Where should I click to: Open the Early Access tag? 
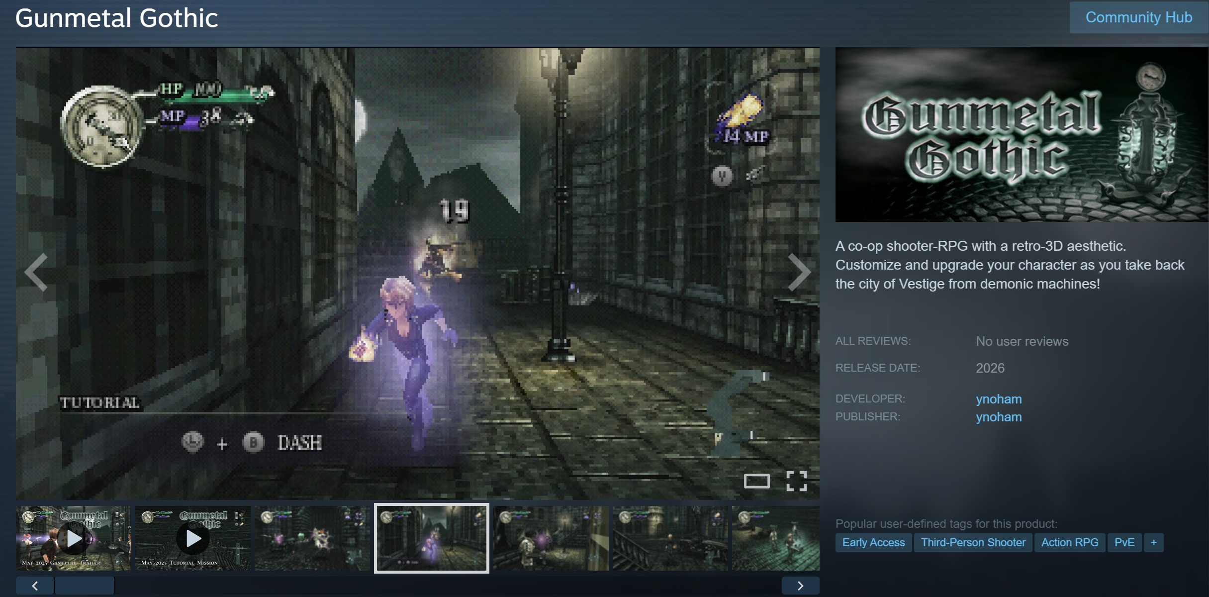(873, 542)
